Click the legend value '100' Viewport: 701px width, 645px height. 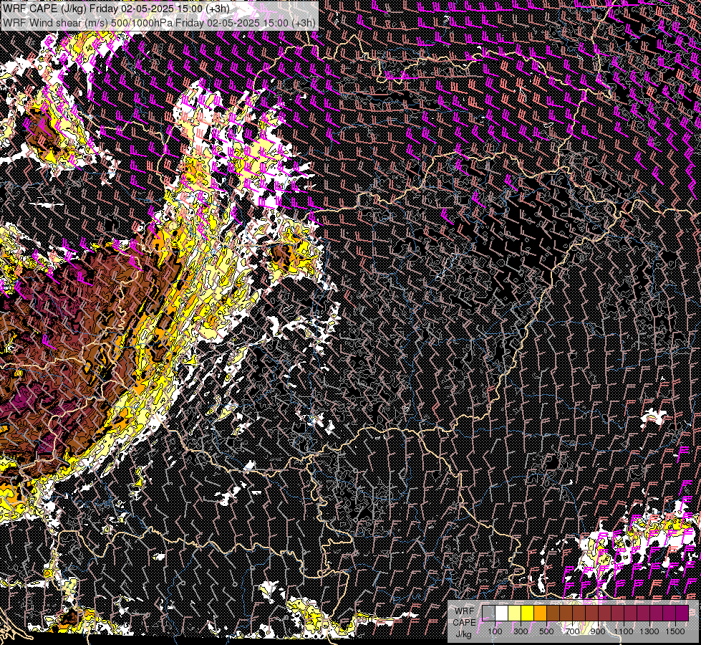pyautogui.click(x=495, y=631)
